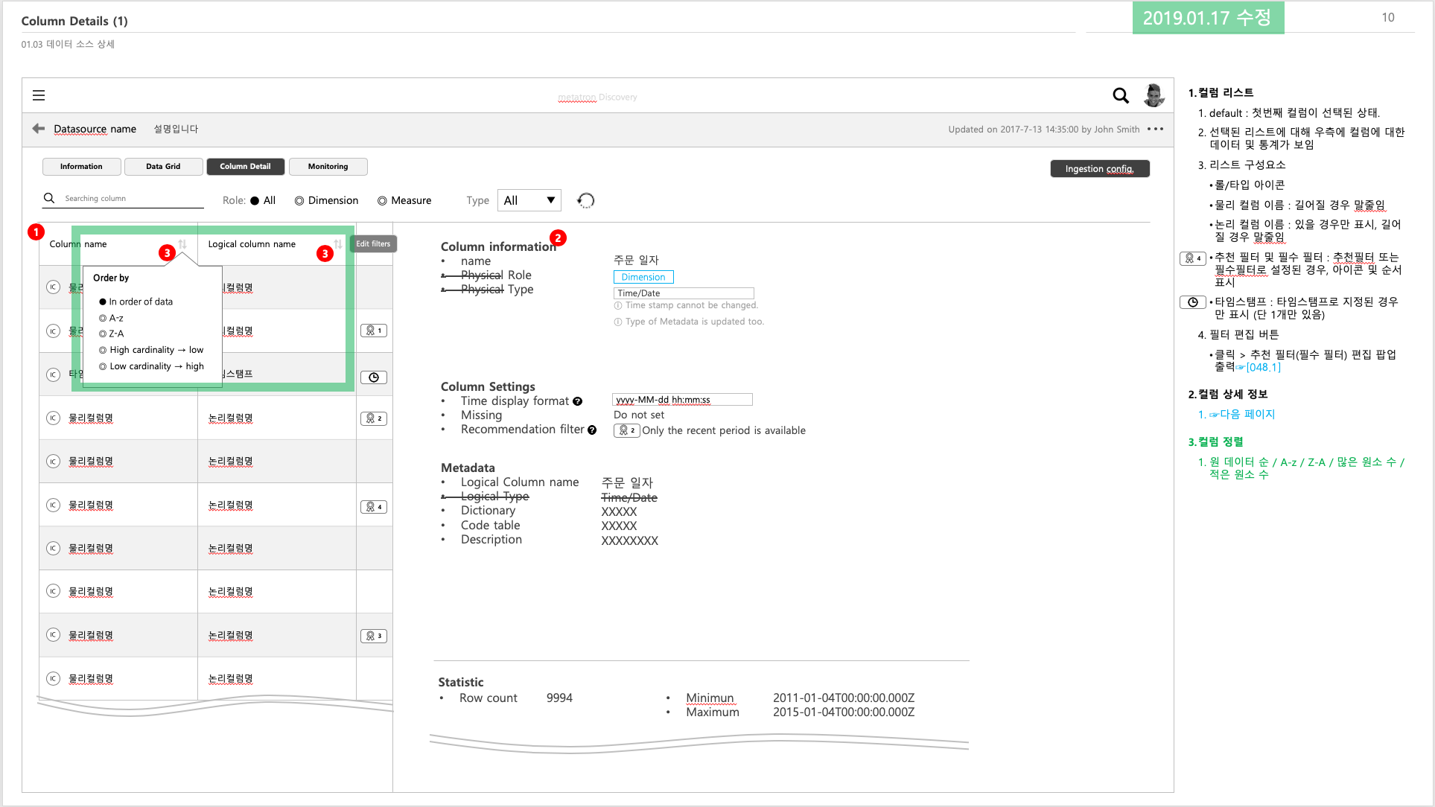Open the Time/Date type dropdown
The width and height of the screenshot is (1435, 807).
pyautogui.click(x=684, y=293)
